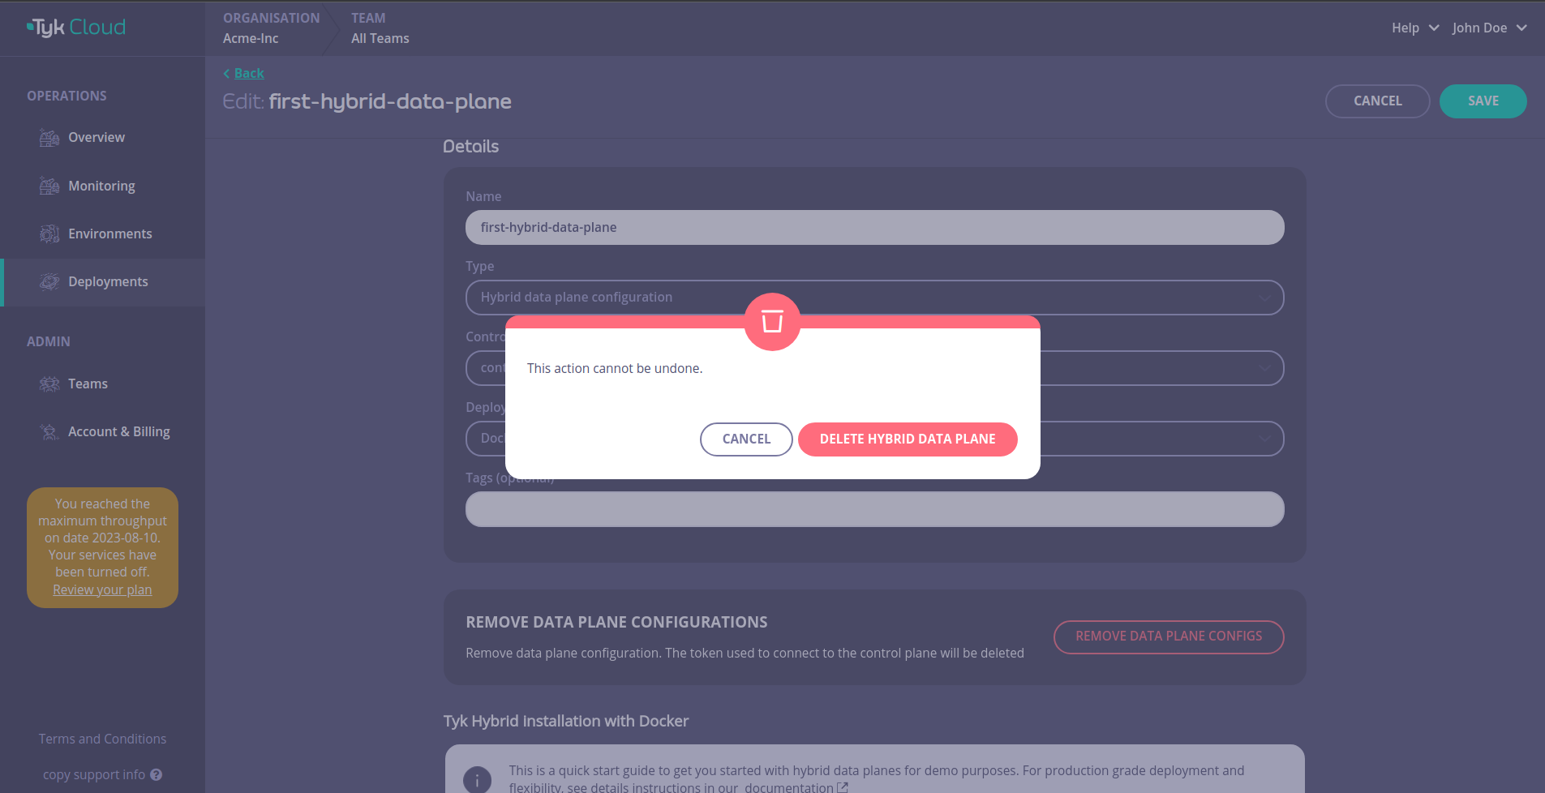This screenshot has width=1545, height=793.
Task: Open the Monitoring section icon
Action: pos(49,185)
